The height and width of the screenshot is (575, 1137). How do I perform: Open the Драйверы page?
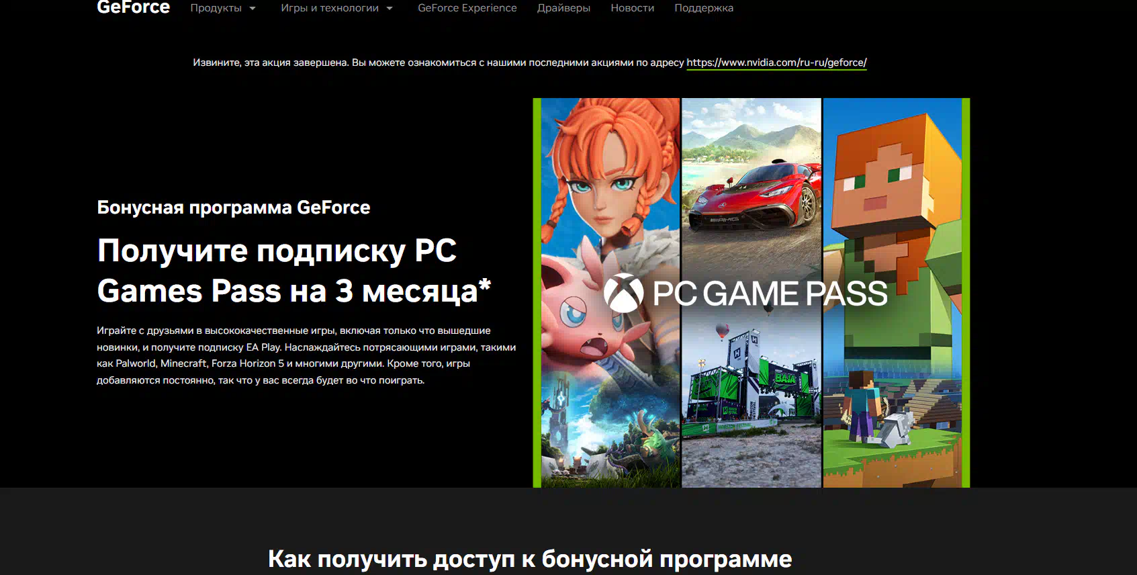point(563,8)
